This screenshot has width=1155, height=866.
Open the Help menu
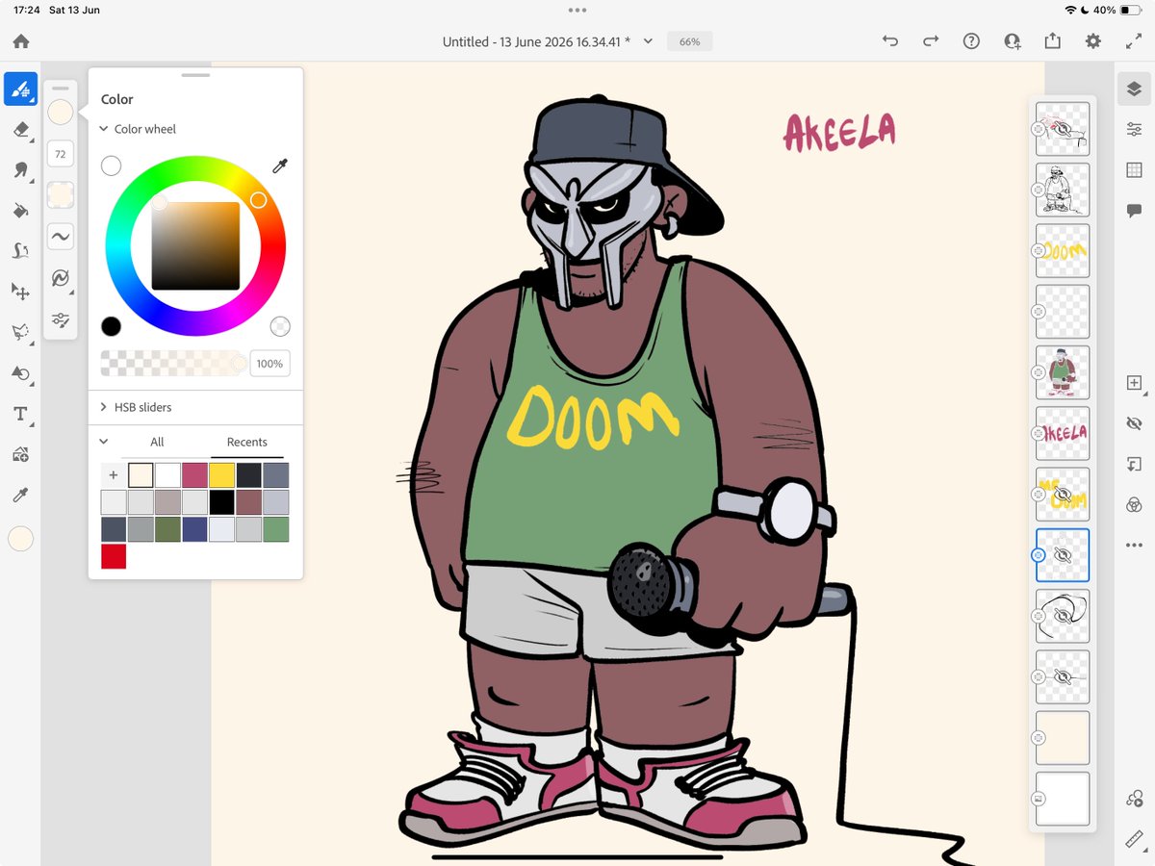[x=971, y=41]
